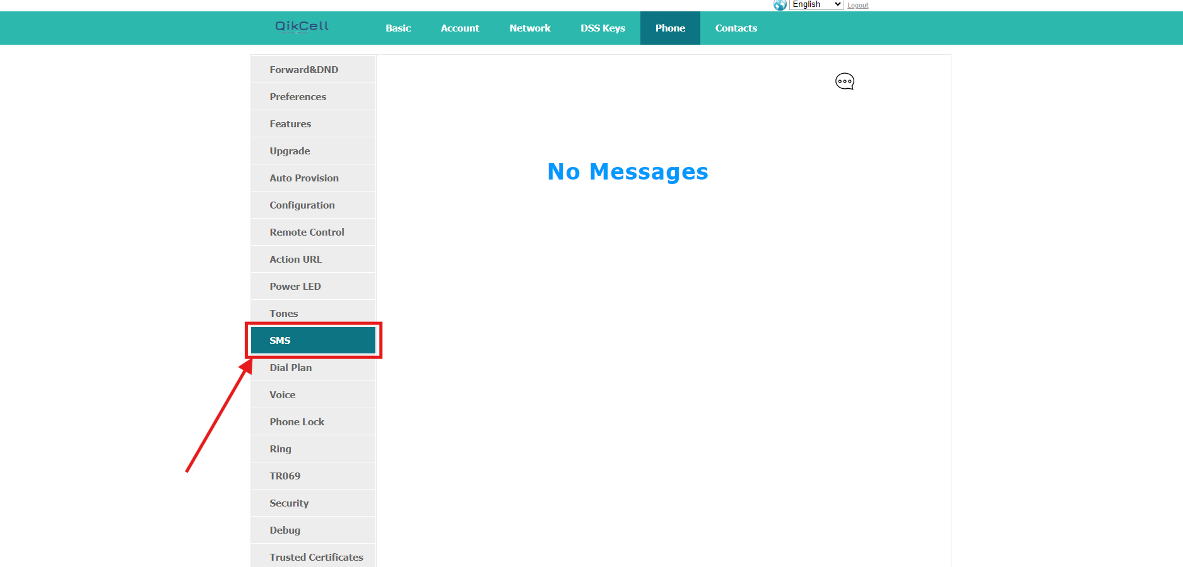Open the Network tab
The image size is (1183, 567).
[x=530, y=28]
